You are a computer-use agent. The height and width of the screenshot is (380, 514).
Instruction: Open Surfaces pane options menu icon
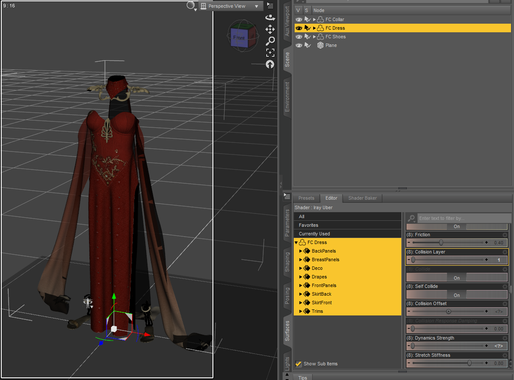(287, 196)
